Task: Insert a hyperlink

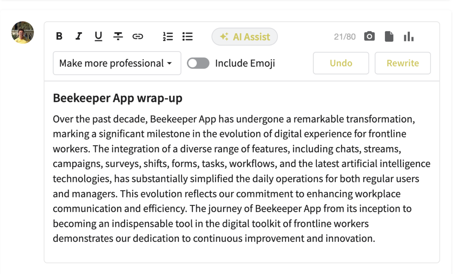Action: point(138,36)
